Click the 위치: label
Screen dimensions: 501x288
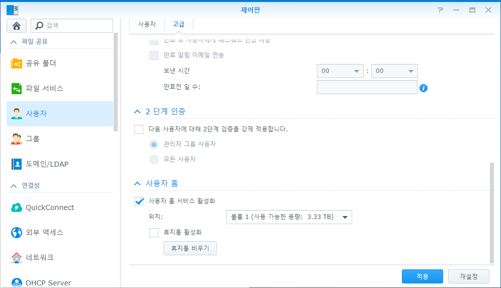pyautogui.click(x=155, y=217)
